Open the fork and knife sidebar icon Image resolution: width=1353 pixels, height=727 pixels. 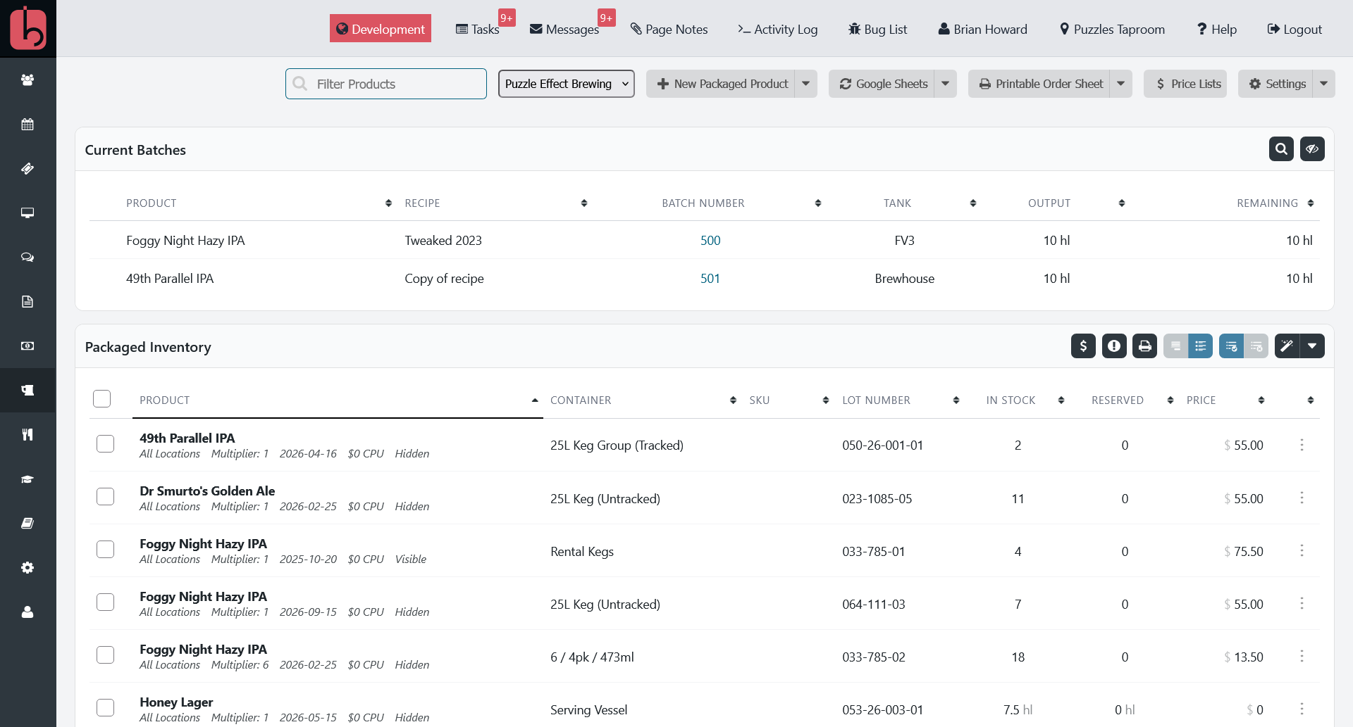coord(27,434)
